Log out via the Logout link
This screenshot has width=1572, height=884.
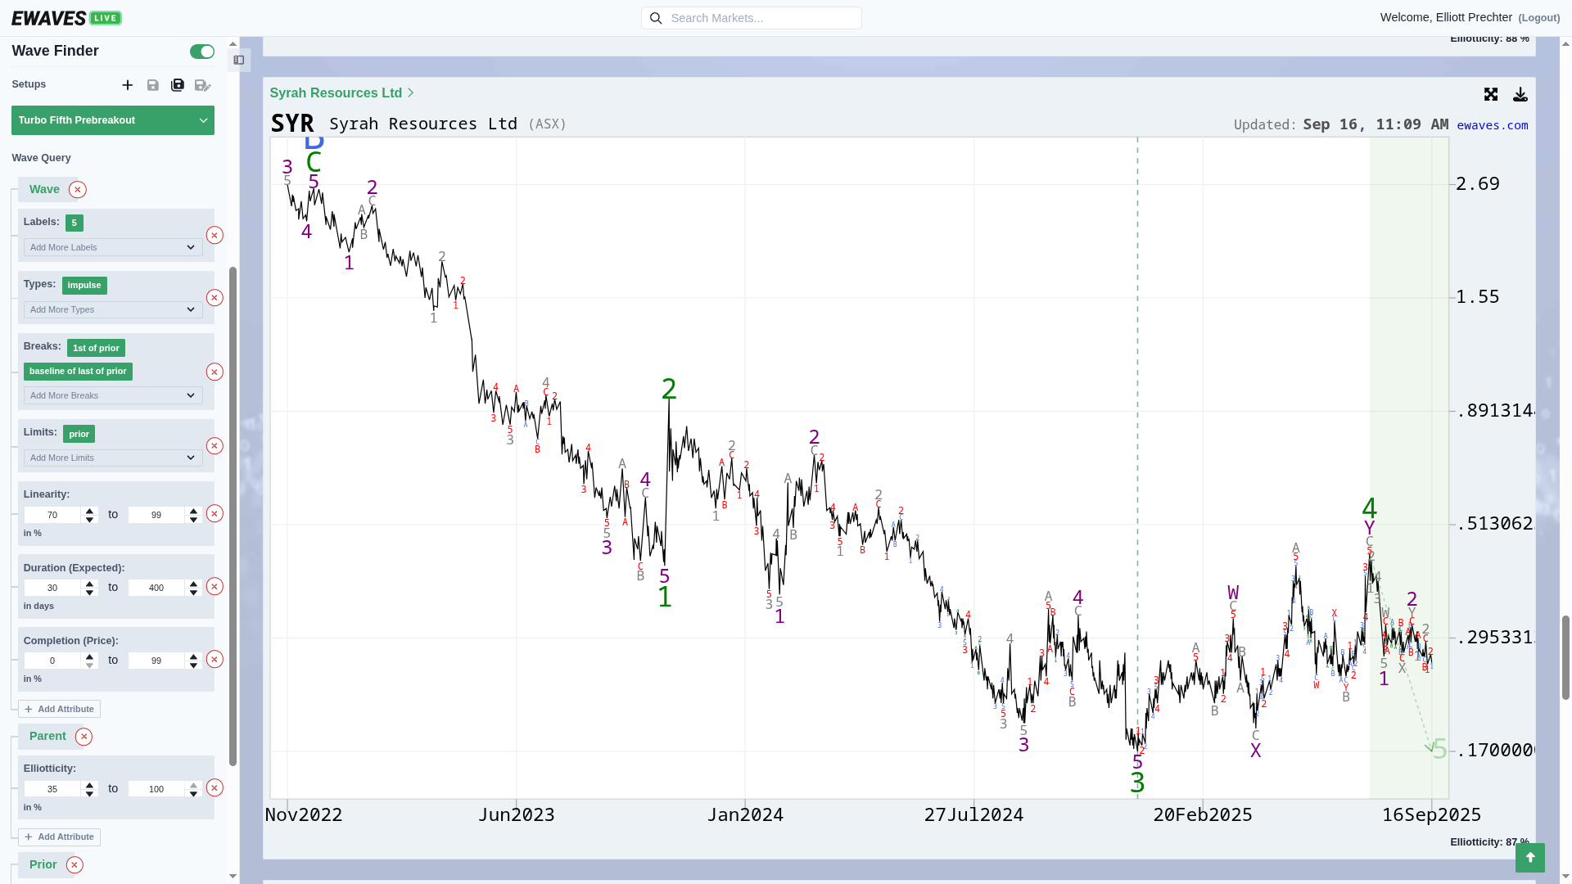(1539, 18)
